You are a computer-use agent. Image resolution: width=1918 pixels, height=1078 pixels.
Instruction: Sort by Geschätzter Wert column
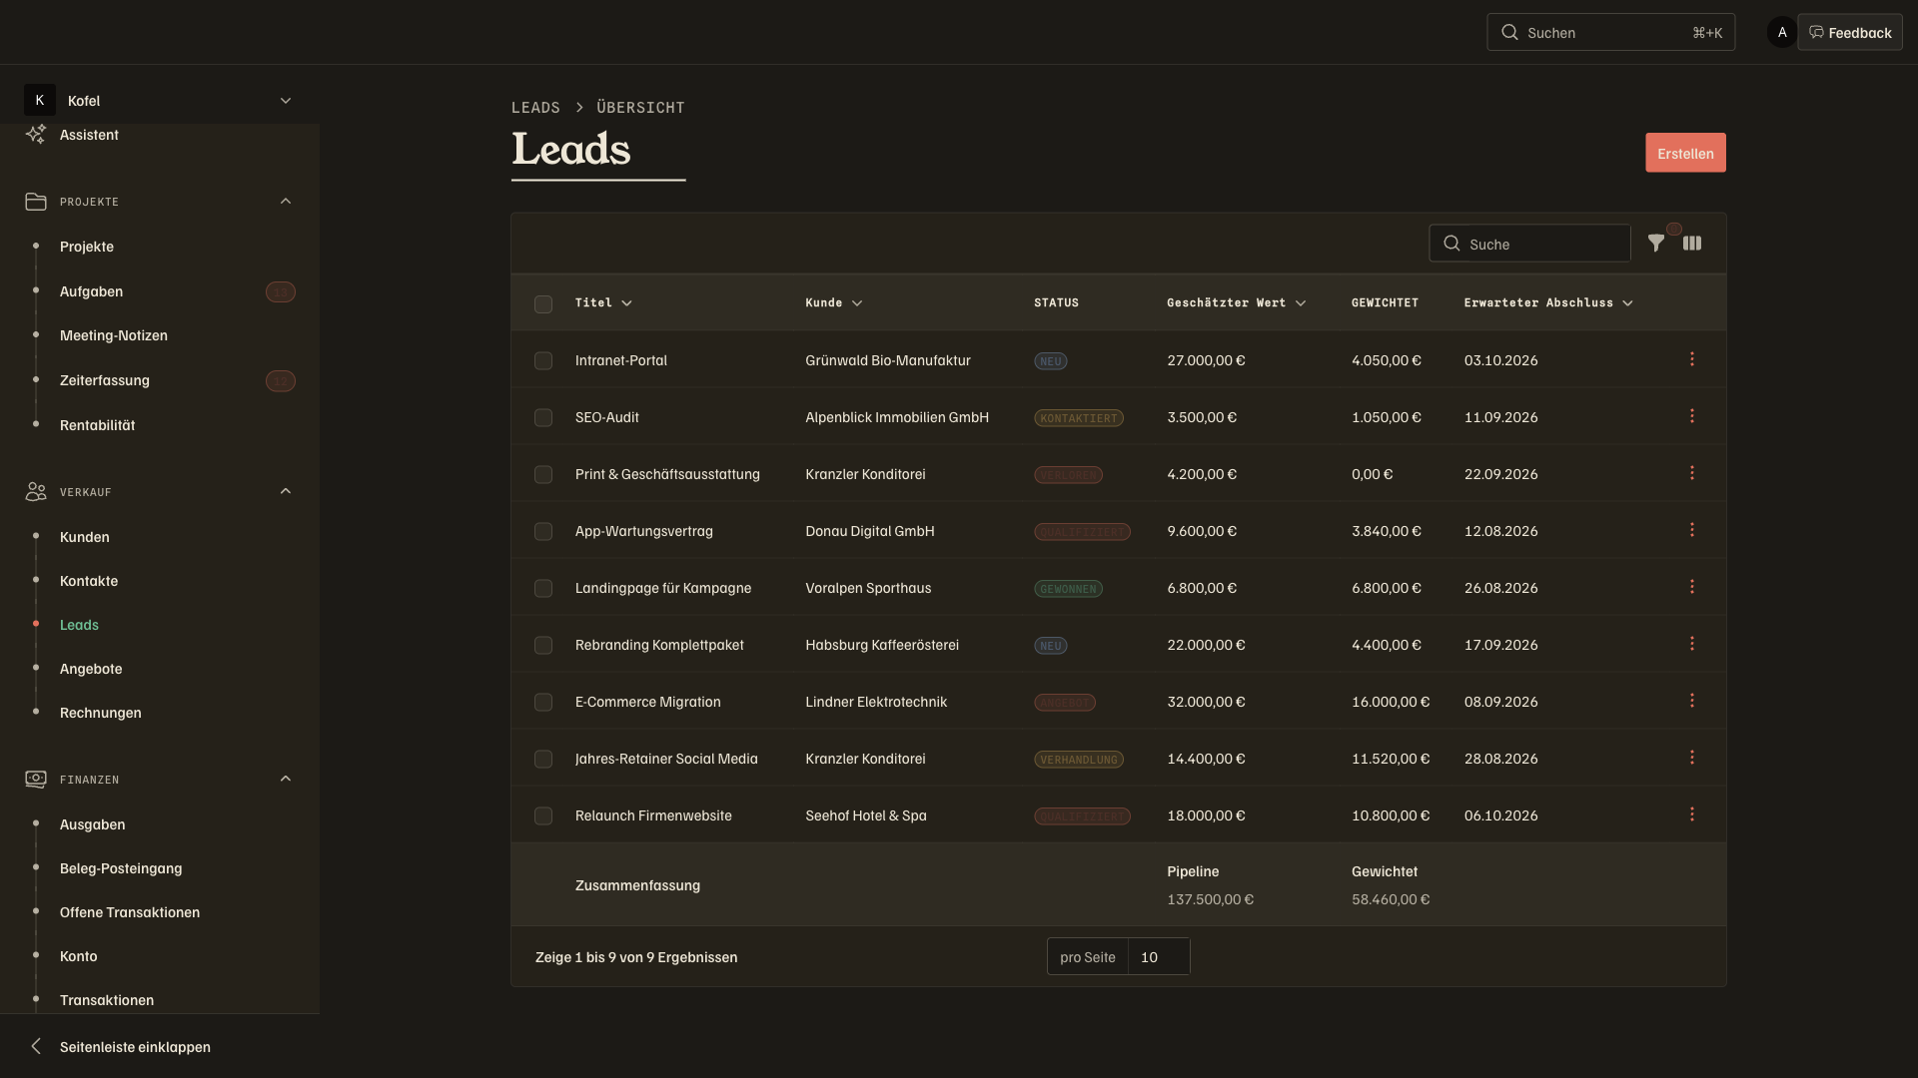[1236, 302]
